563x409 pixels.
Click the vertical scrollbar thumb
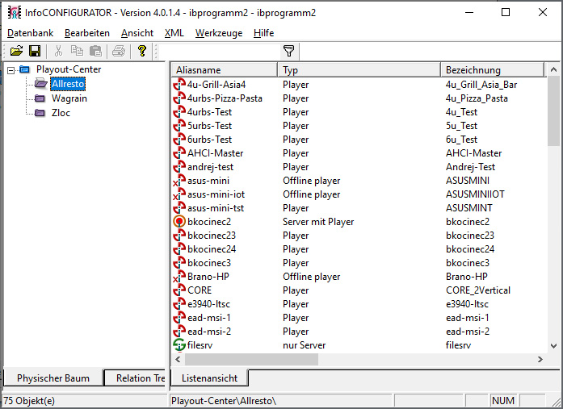pos(553,111)
